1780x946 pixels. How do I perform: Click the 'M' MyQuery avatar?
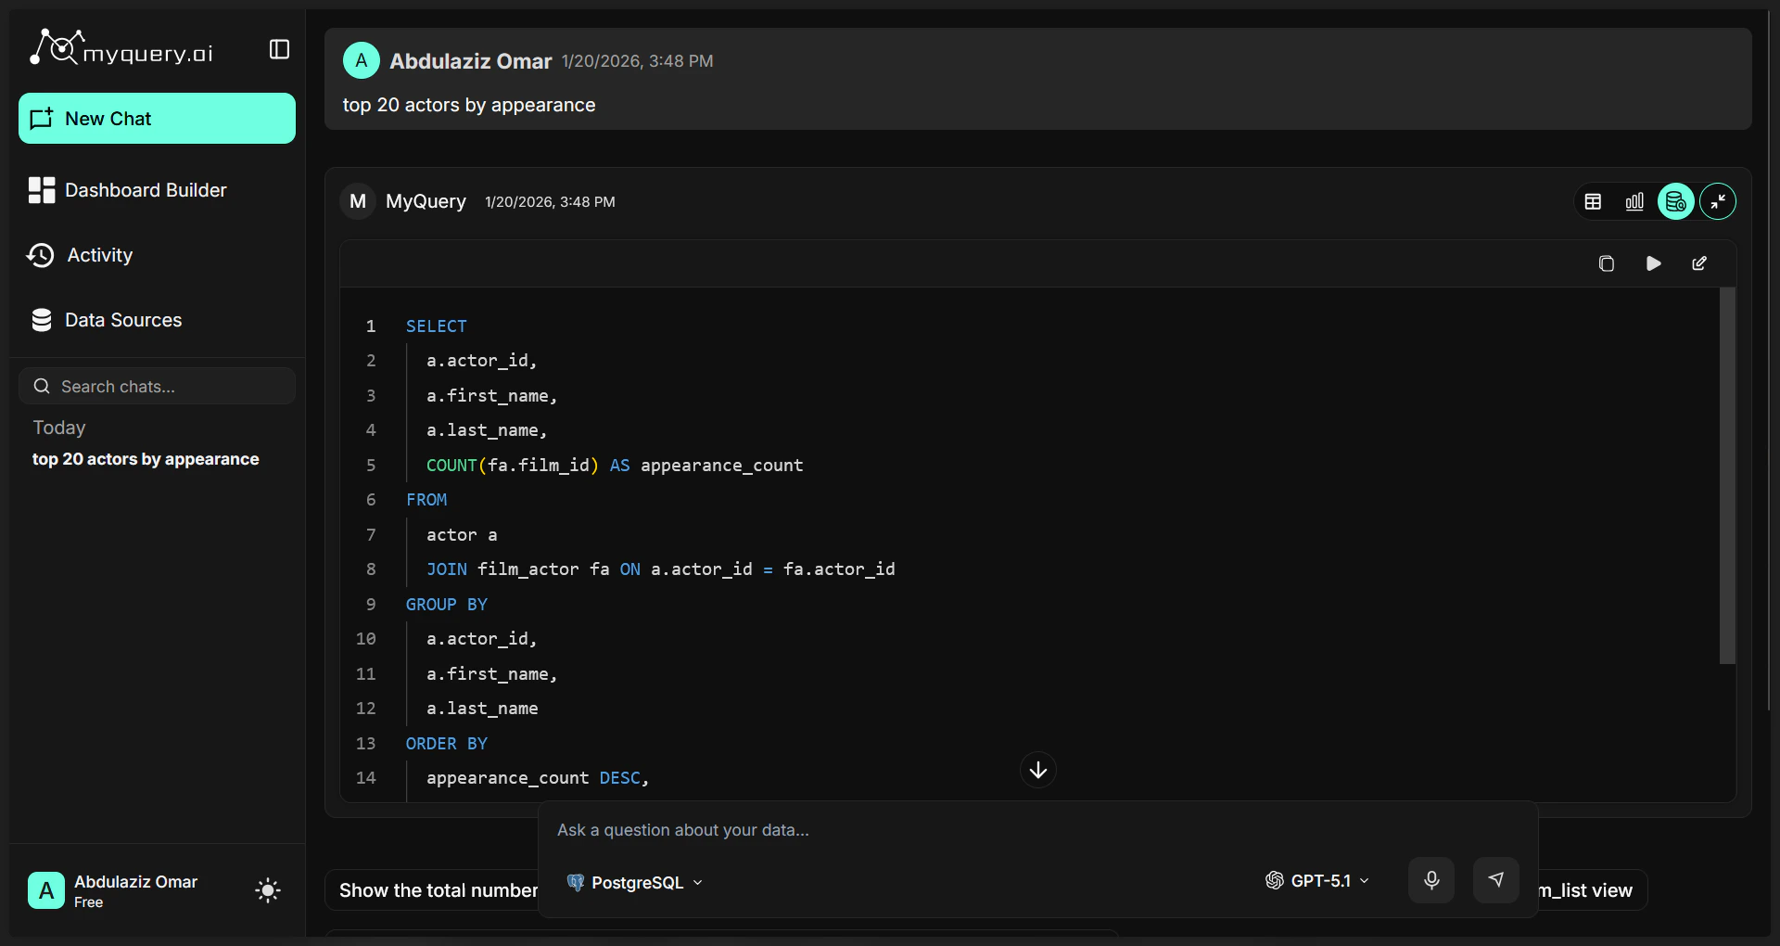tap(358, 201)
